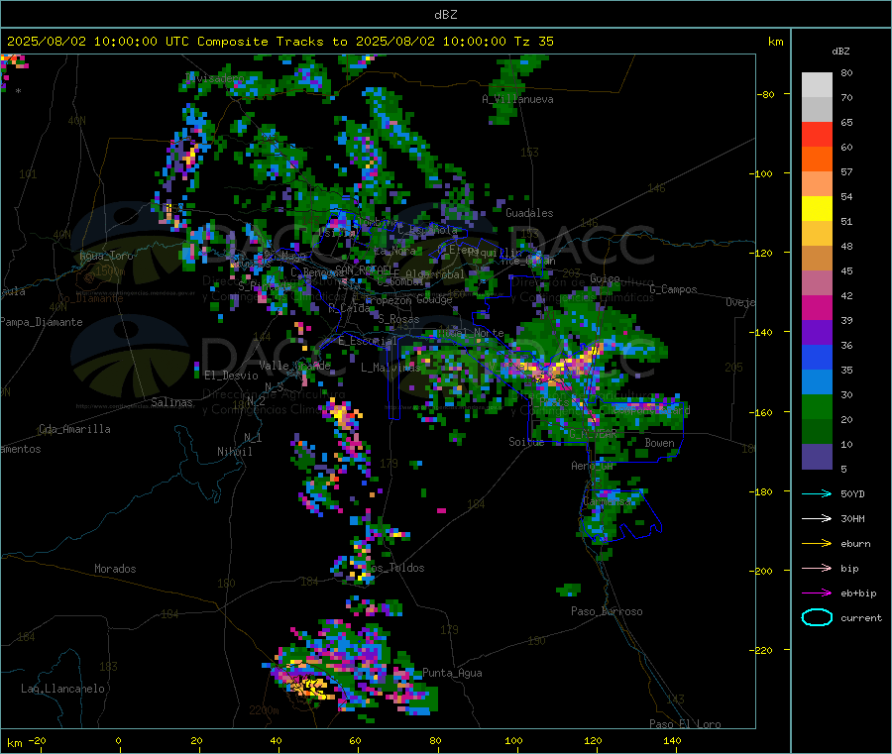Click the 'S_Rosas' map label
Viewport: 892px width, 754px height.
tap(398, 319)
